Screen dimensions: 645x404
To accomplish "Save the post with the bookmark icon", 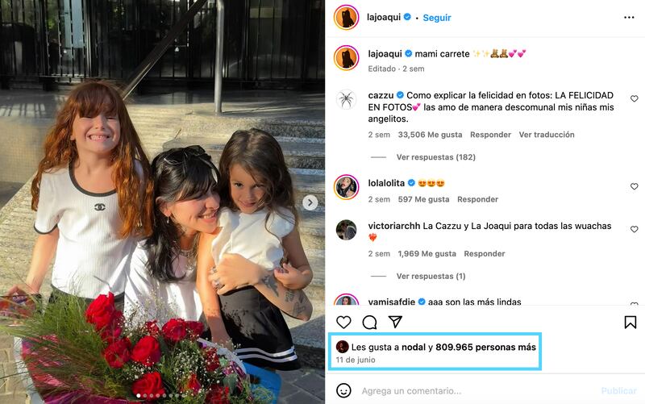I will pos(630,322).
